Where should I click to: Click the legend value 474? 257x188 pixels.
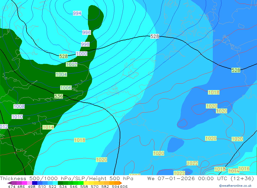click(12, 186)
